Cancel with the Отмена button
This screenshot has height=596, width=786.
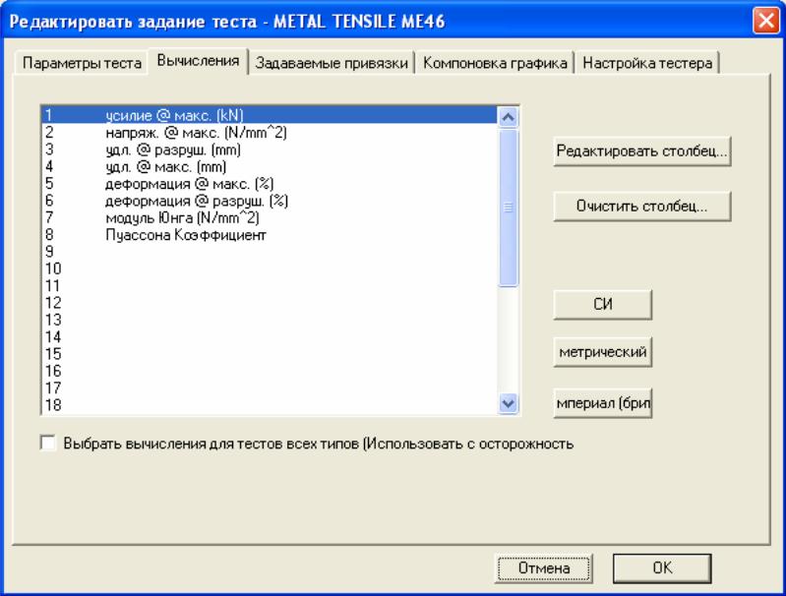pos(544,567)
